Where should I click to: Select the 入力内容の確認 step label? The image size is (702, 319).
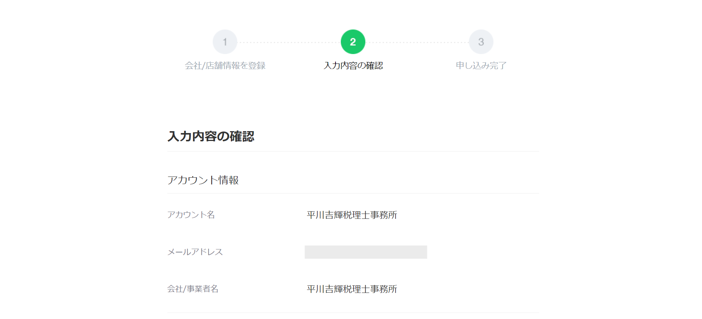(353, 66)
